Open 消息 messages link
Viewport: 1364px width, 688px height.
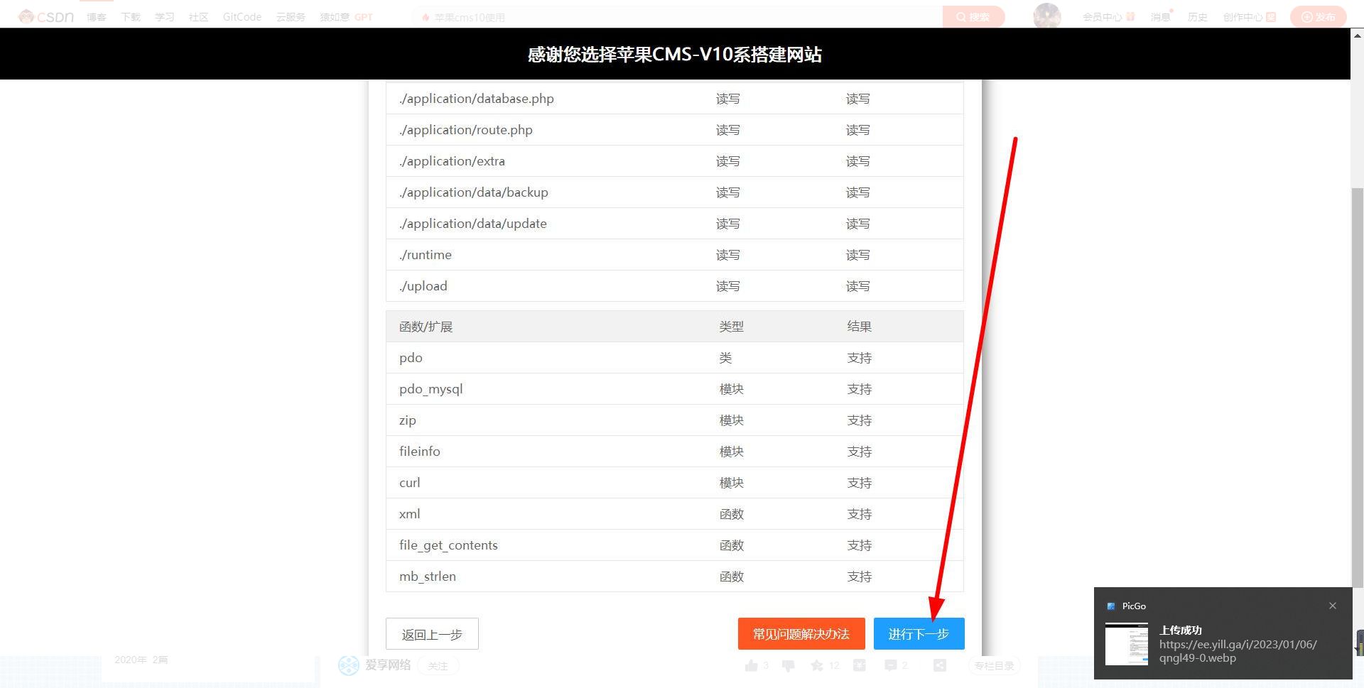pos(1161,17)
